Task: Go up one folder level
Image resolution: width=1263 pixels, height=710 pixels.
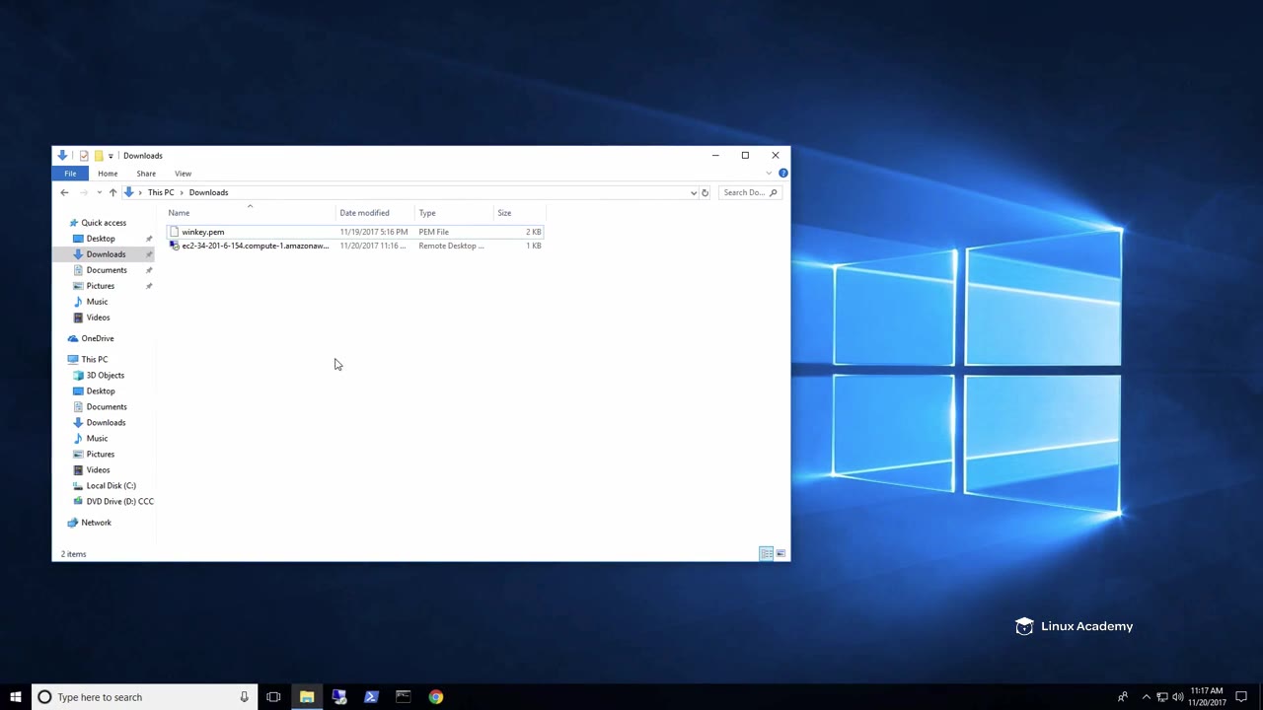Action: coord(112,192)
